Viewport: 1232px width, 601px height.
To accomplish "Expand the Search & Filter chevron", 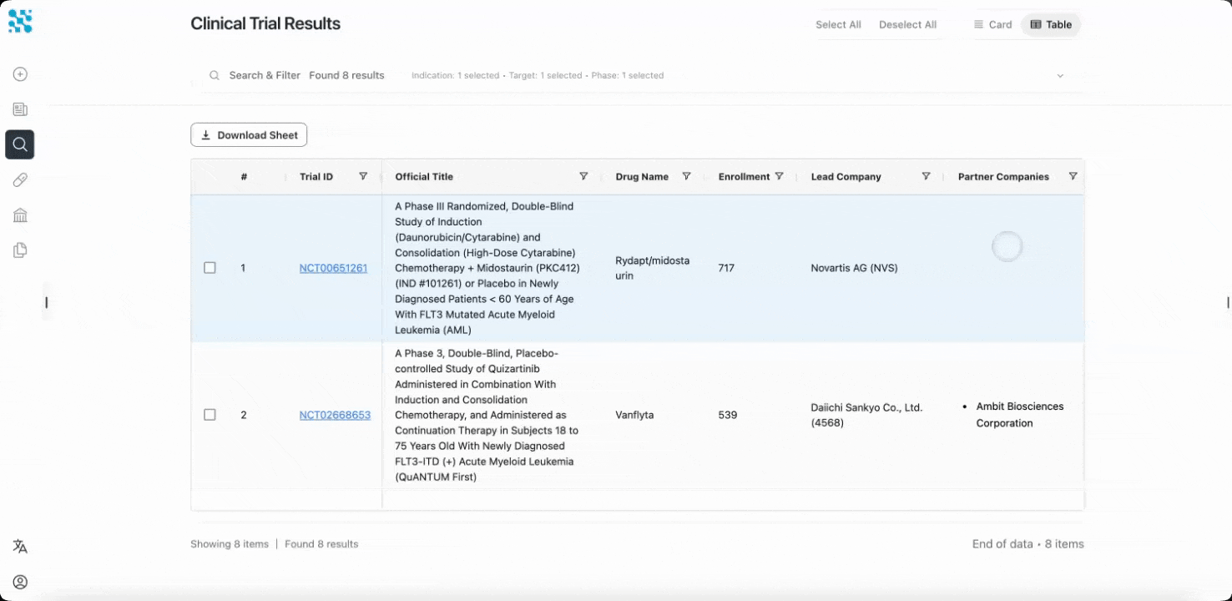I will pos(1060,75).
